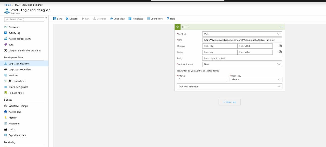Click the Interval input field
Image resolution: width=326 pixels, height=147 pixels.
pyautogui.click(x=202, y=80)
